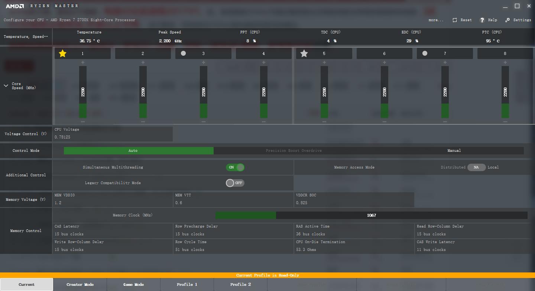The image size is (535, 291).
Task: Click the gold star on core 1
Action: pos(62,53)
